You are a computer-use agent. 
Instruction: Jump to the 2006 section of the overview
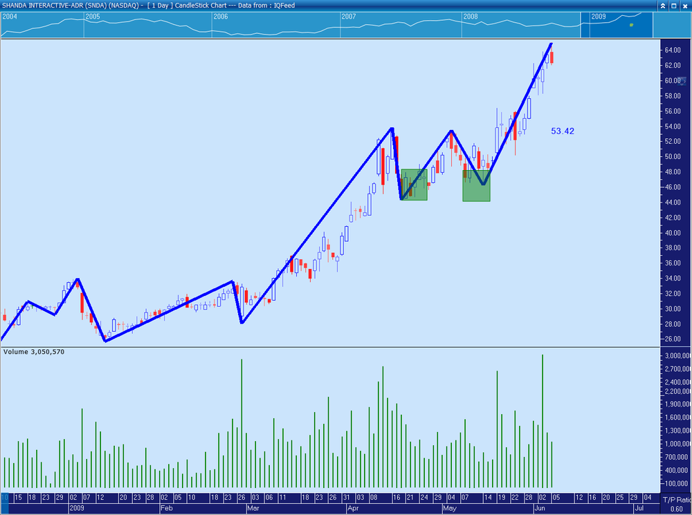click(x=220, y=17)
